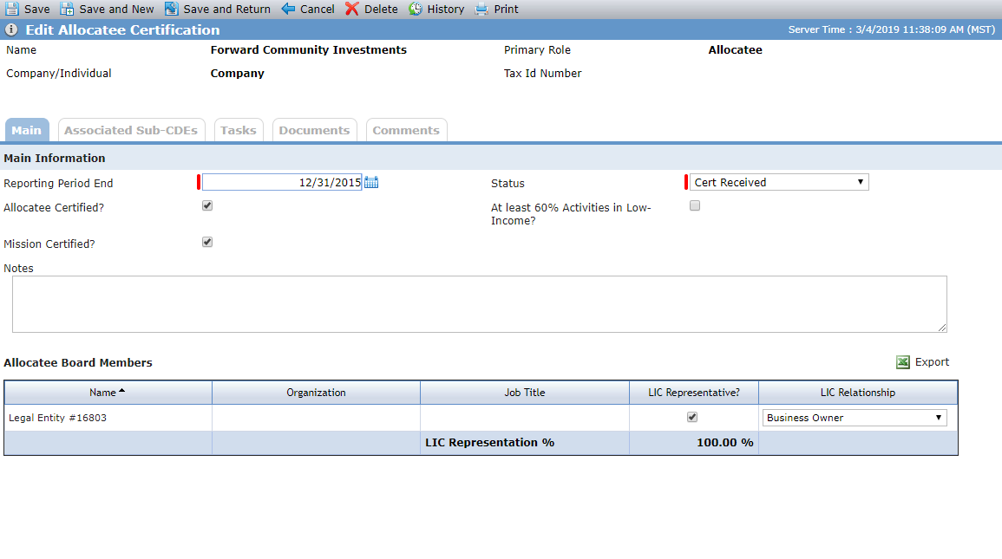Click the Company value text
Image resolution: width=1002 pixels, height=559 pixels.
pos(237,74)
